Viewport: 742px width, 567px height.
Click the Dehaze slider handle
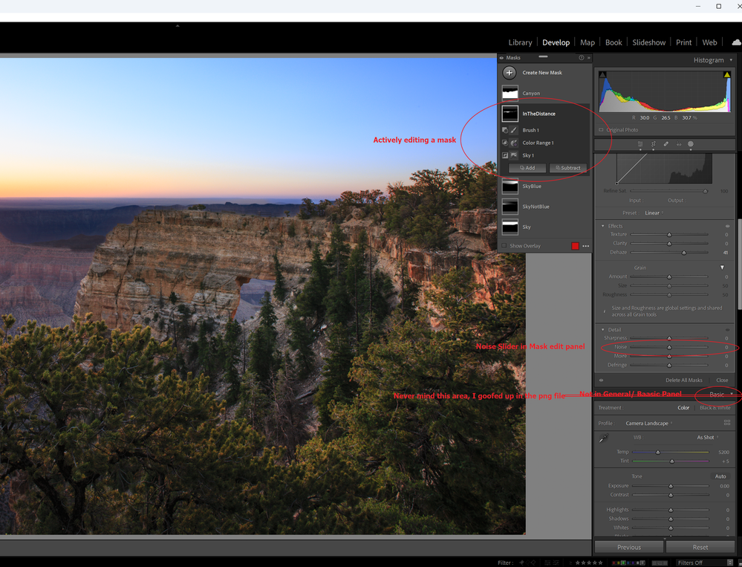coord(684,253)
